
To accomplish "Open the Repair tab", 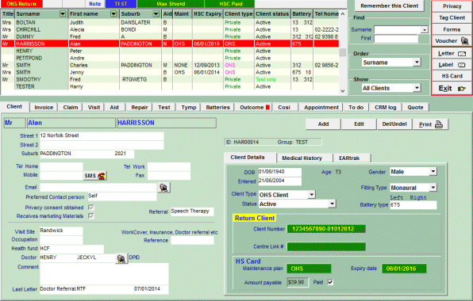I will click(x=140, y=108).
